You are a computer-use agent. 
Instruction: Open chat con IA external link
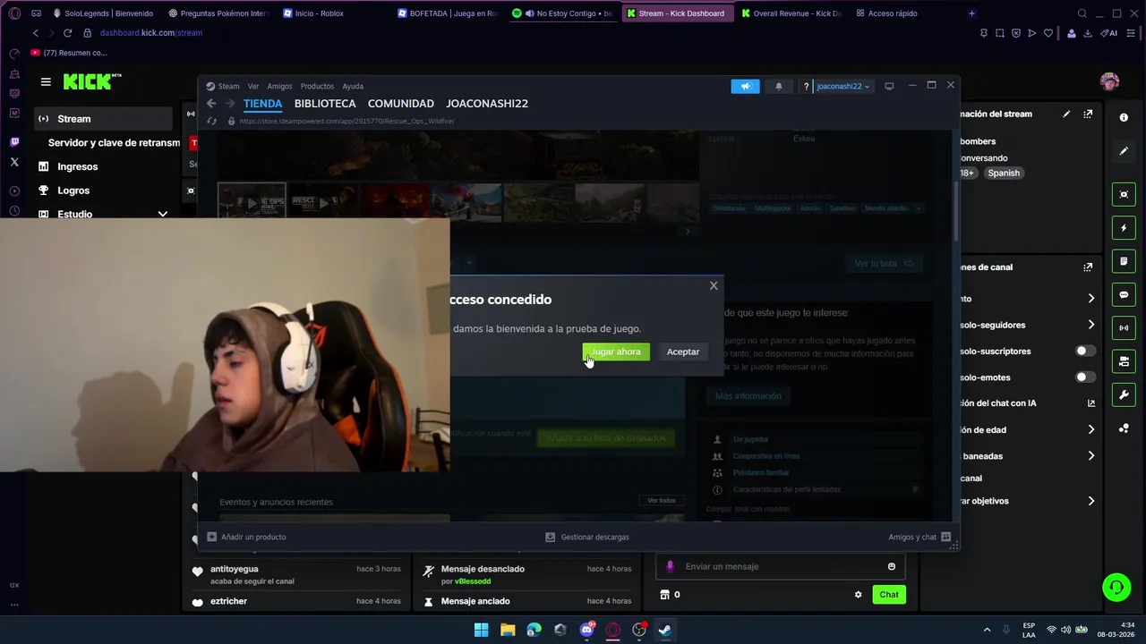[1090, 403]
